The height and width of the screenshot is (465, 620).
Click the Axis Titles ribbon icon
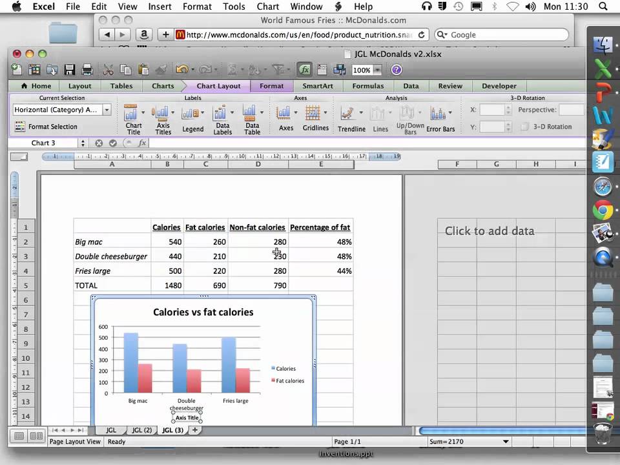[x=160, y=112]
